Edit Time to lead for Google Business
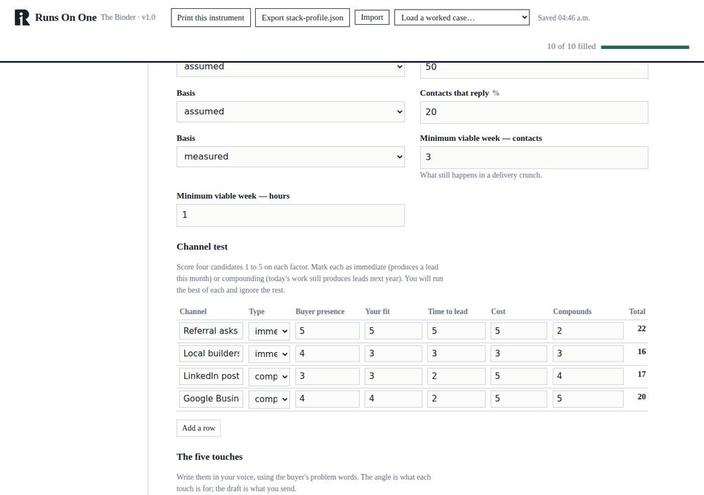 click(456, 399)
